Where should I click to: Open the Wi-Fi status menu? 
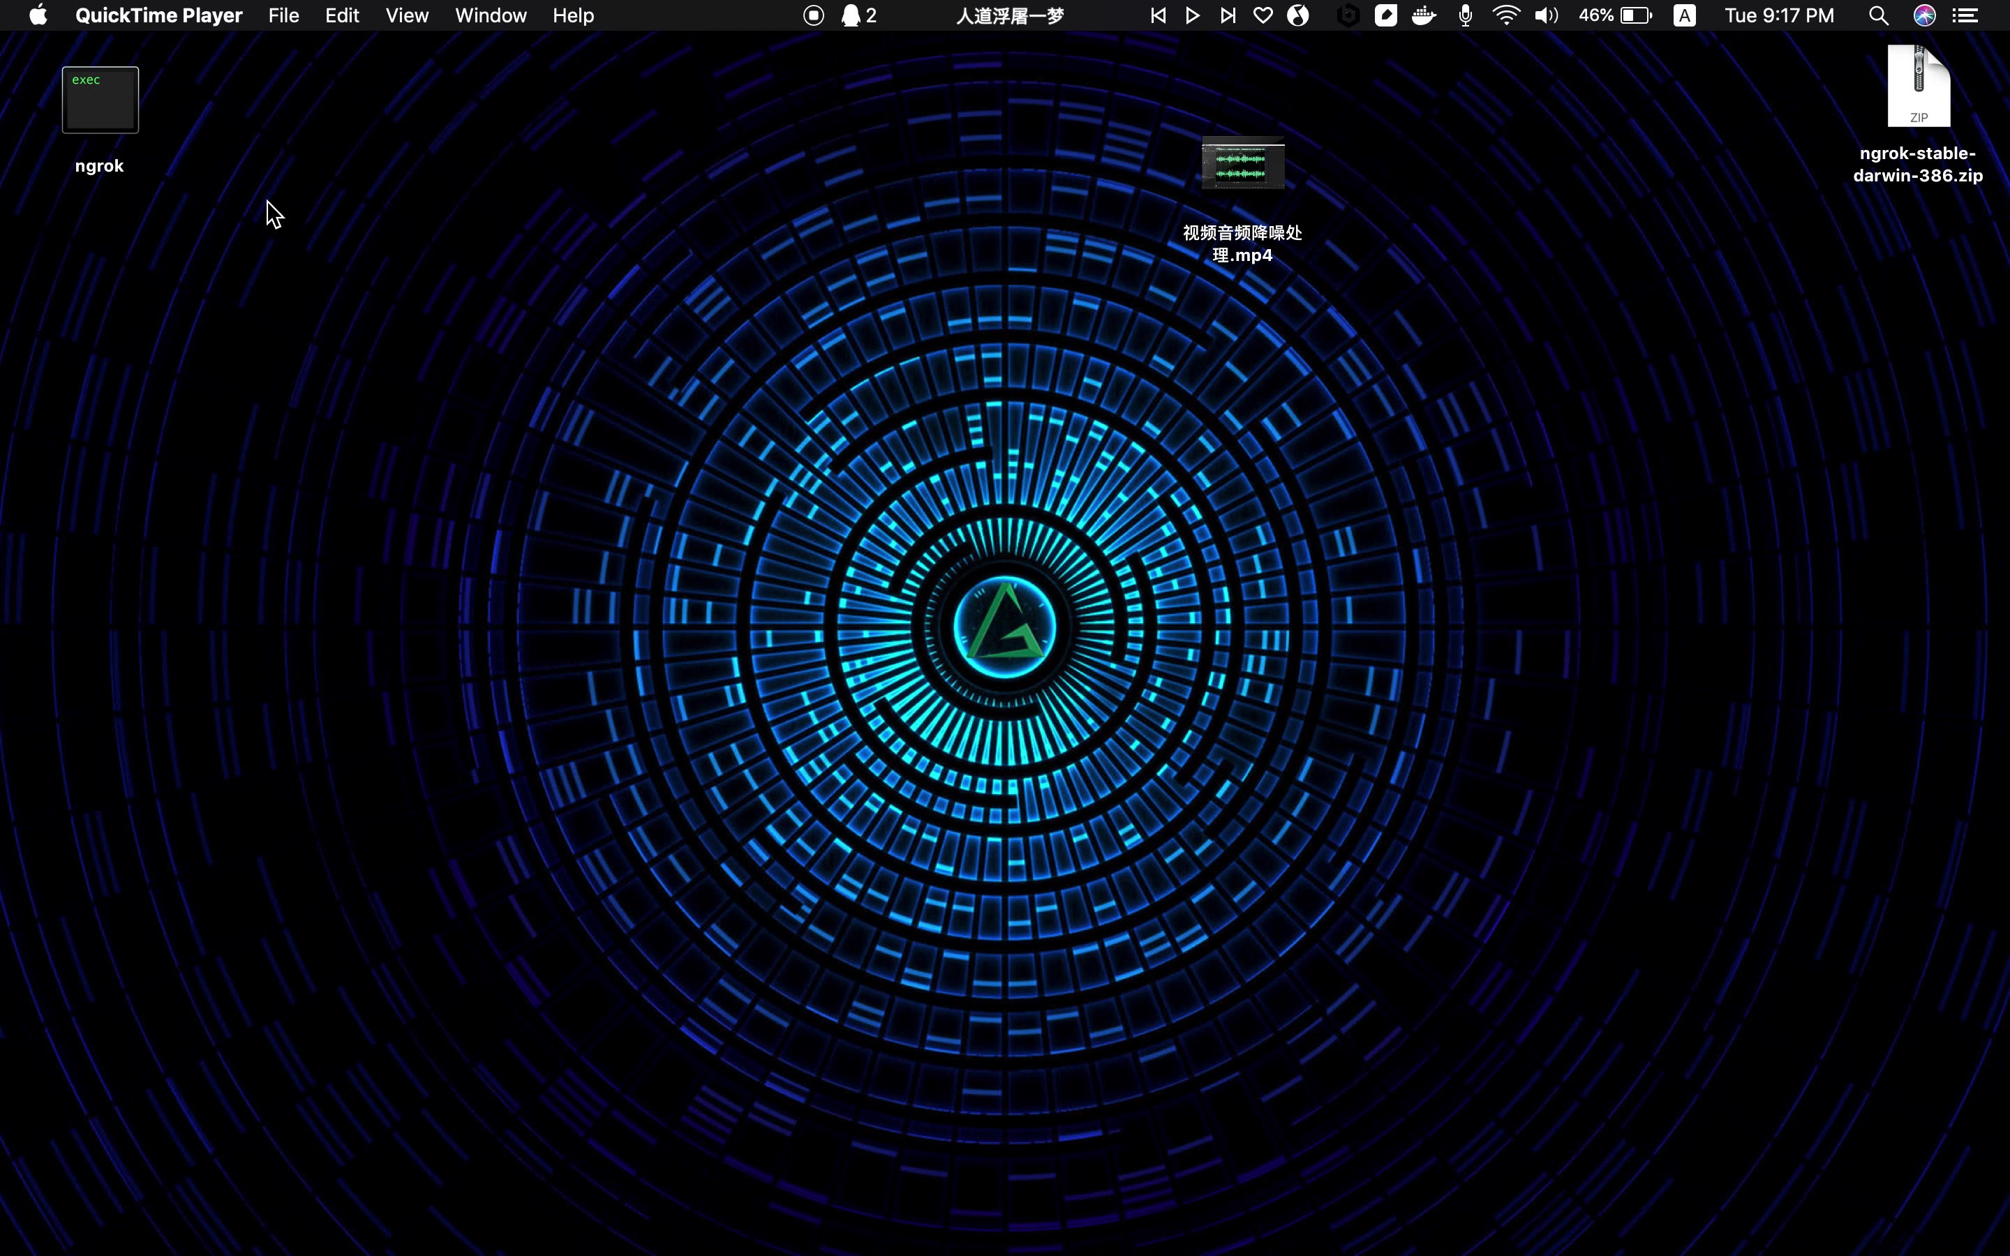1506,16
